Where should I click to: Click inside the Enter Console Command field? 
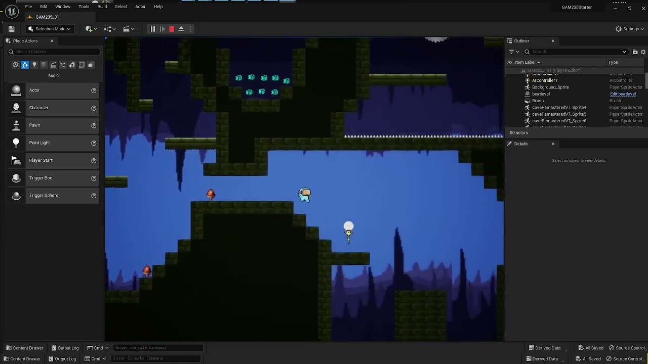point(157,347)
